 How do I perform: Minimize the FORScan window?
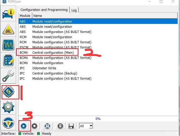click(x=149, y=1)
